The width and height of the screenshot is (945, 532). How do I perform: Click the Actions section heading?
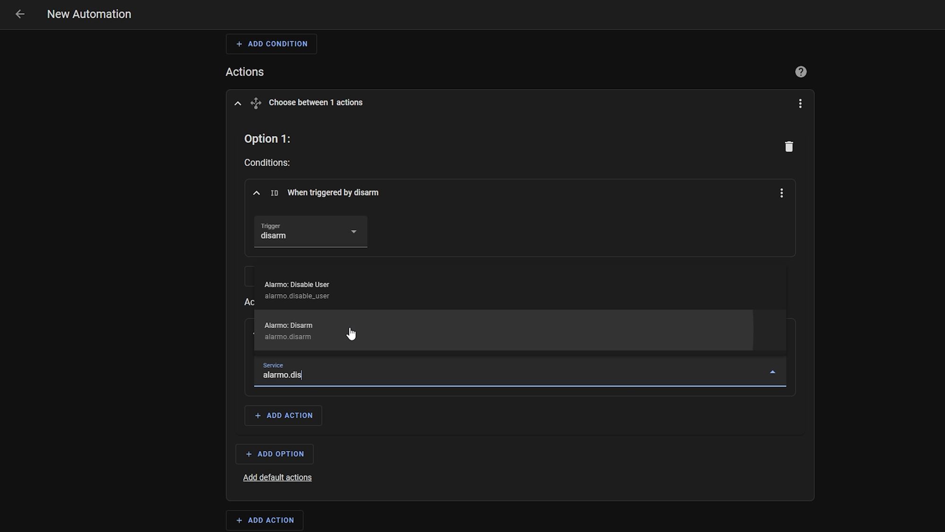coord(245,72)
